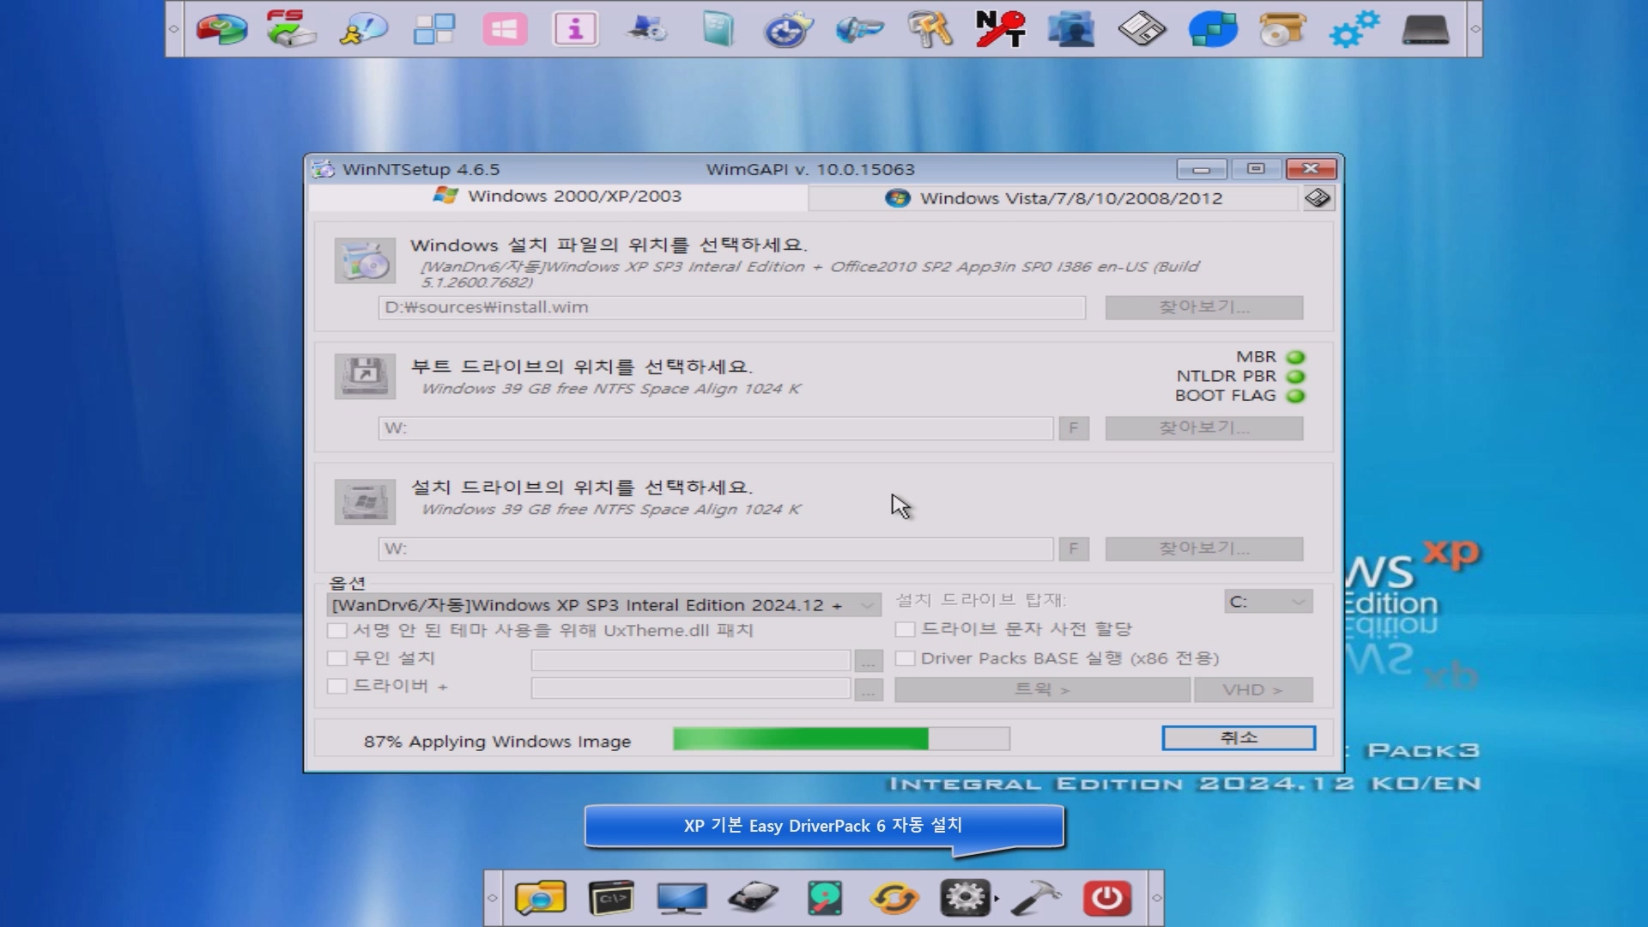The height and width of the screenshot is (927, 1648).
Task: Click the 취소 cancel button
Action: click(1238, 738)
